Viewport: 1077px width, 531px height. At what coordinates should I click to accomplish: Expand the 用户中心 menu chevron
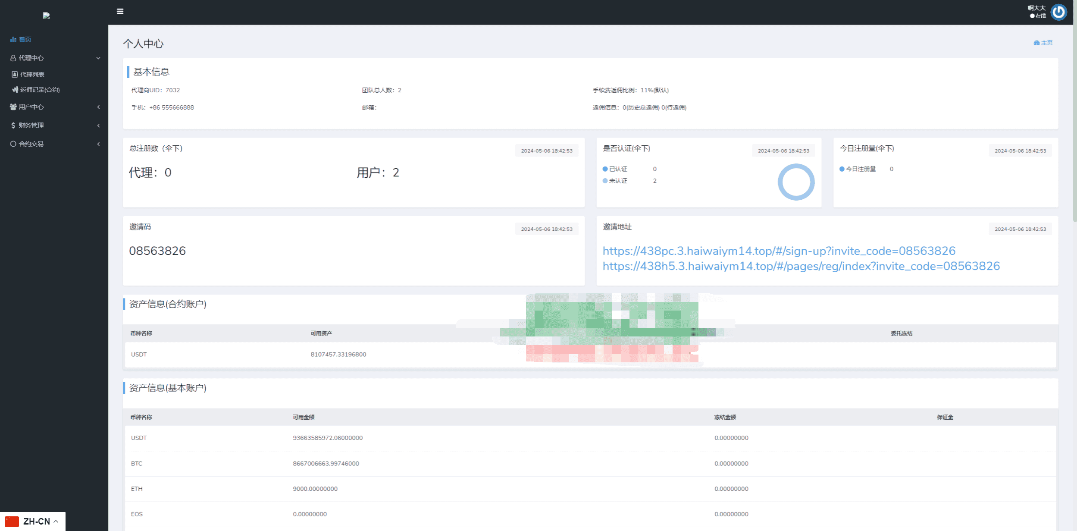(x=98, y=107)
